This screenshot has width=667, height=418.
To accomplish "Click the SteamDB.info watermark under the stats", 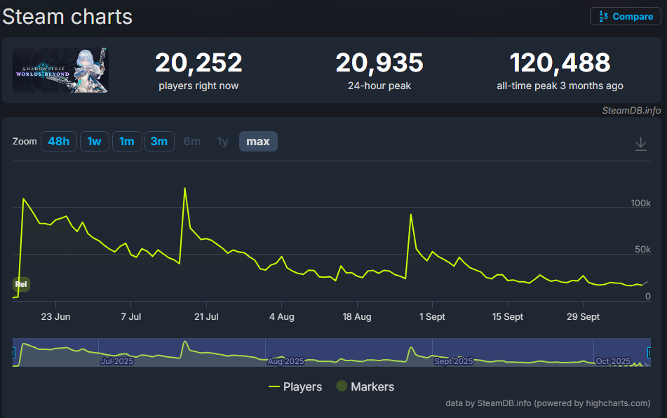I will point(631,110).
